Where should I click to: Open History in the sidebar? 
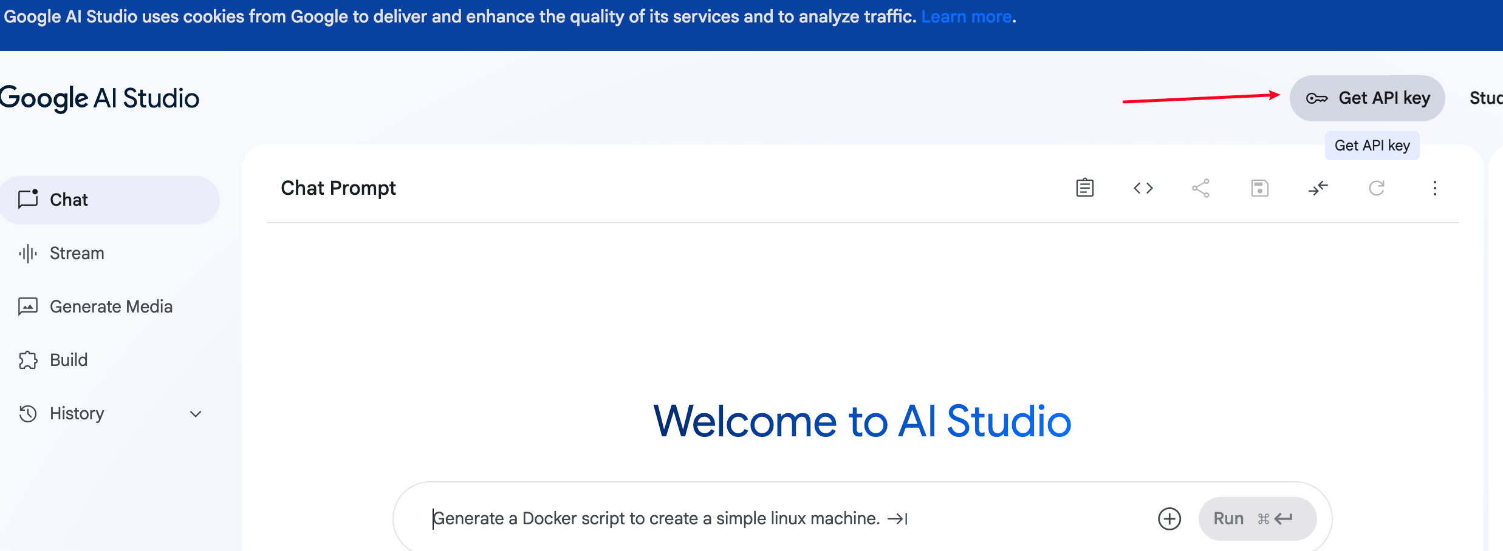(x=77, y=414)
